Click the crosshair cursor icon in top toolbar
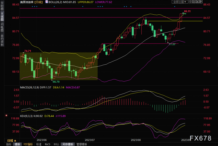Viewport: 218px width, 146px height. pos(190,2)
